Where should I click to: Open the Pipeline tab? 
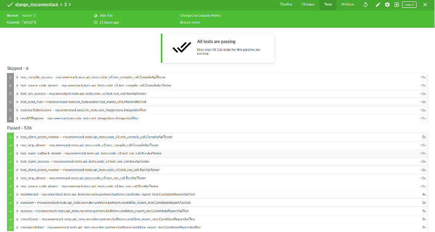(286, 5)
